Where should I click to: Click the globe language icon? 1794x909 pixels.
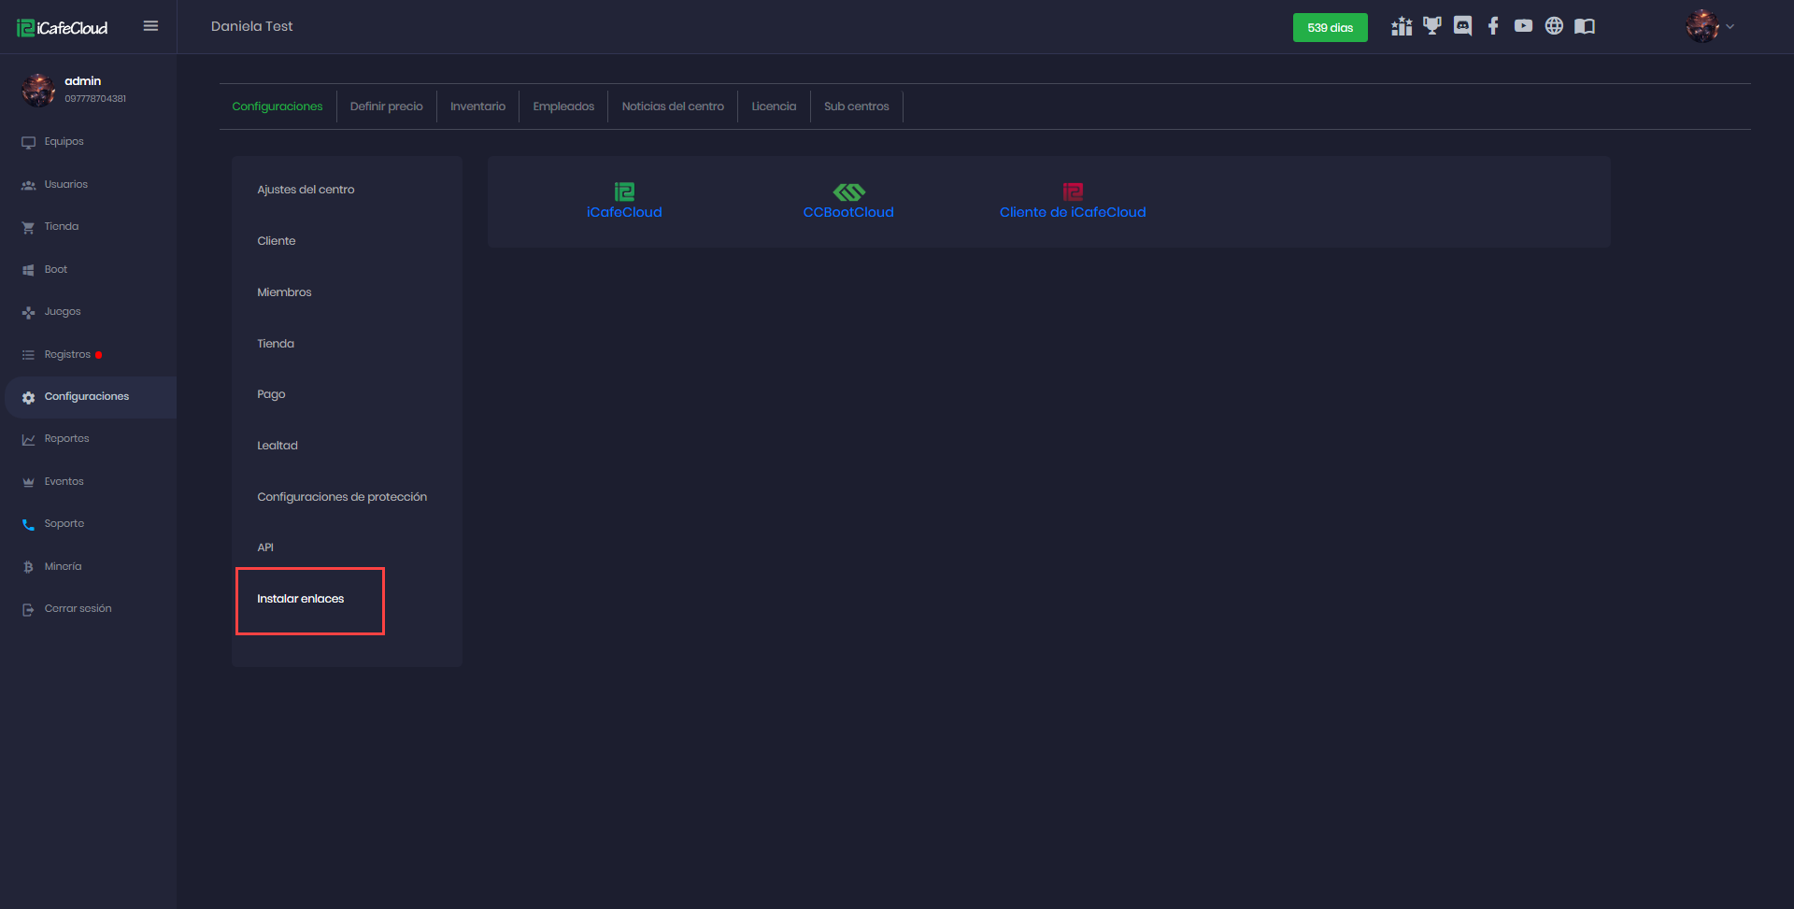(x=1554, y=26)
